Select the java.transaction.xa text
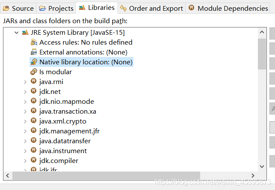The height and width of the screenshot is (190, 275). click(x=68, y=112)
